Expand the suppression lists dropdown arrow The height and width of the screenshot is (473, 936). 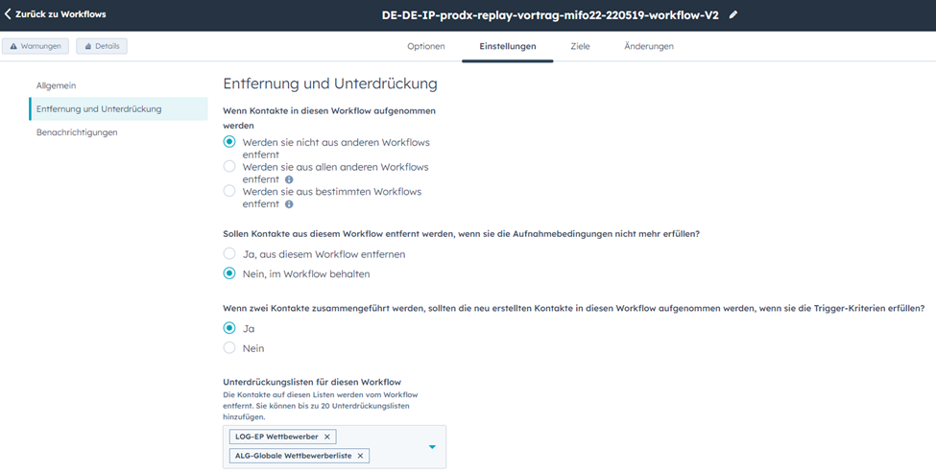432,447
